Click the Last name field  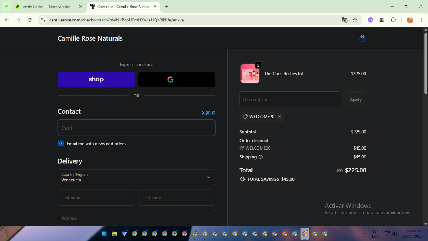(177, 198)
